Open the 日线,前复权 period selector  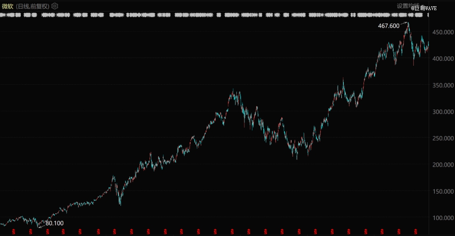[x=33, y=6]
